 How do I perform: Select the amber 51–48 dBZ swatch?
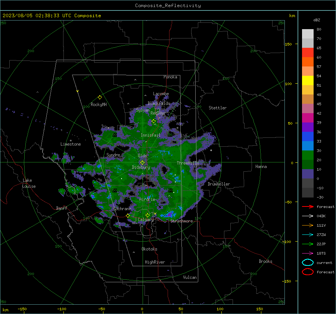click(308, 90)
